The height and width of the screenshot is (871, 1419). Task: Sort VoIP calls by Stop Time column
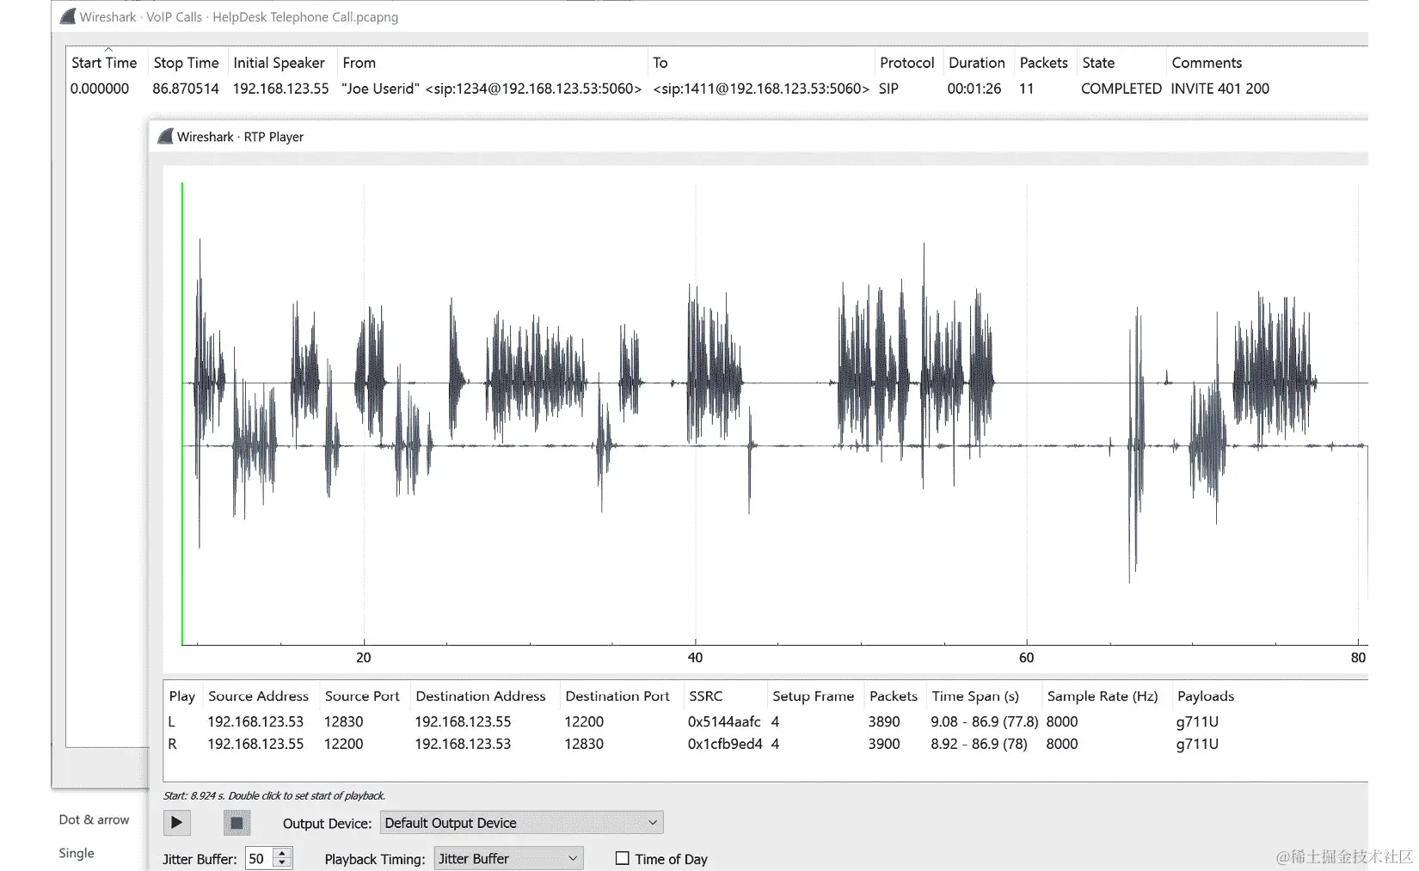click(x=186, y=63)
